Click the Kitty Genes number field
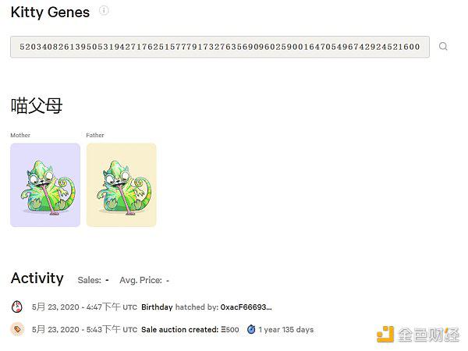468x351 pixels. pos(219,47)
